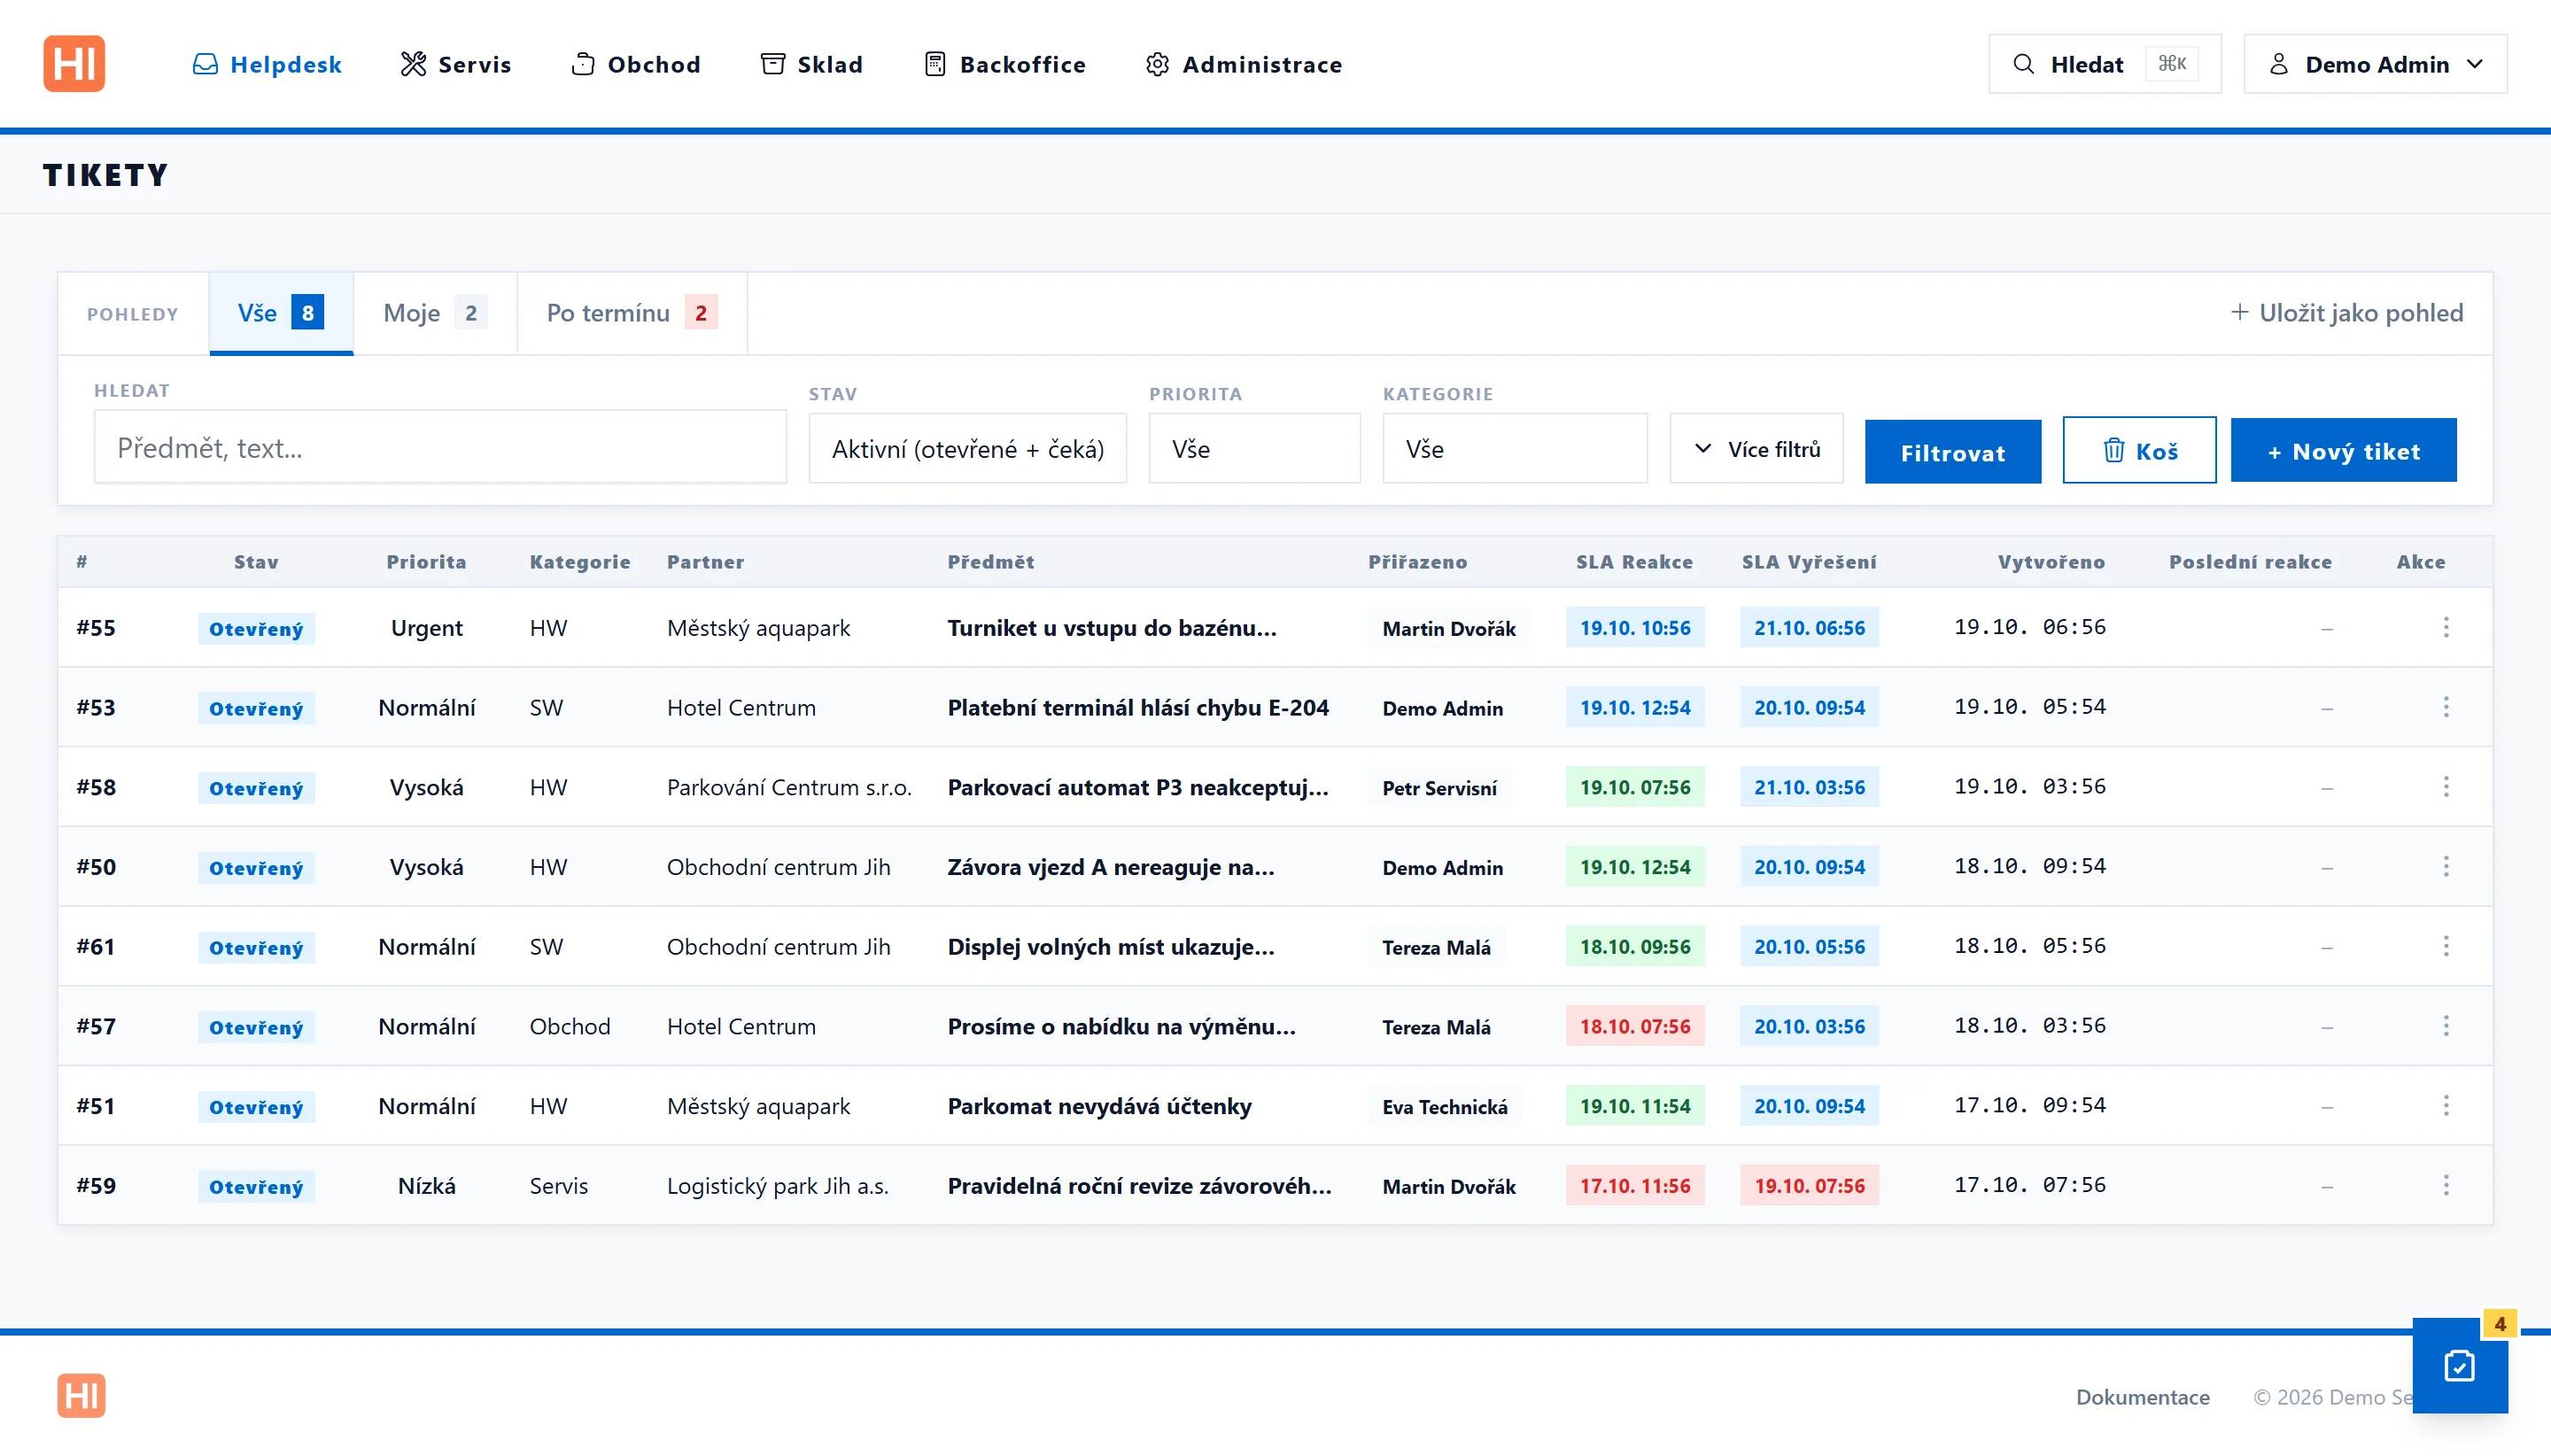Open the Priorita filter dropdown
The height and width of the screenshot is (1456, 2551).
pyautogui.click(x=1254, y=449)
